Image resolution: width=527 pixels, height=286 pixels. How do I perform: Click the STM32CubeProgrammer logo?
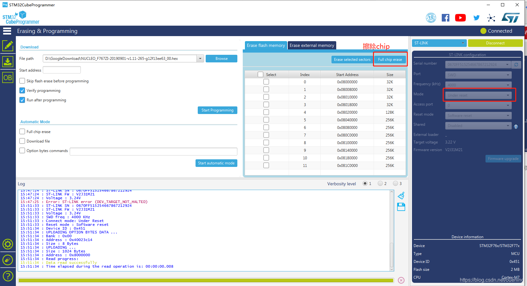click(x=21, y=18)
